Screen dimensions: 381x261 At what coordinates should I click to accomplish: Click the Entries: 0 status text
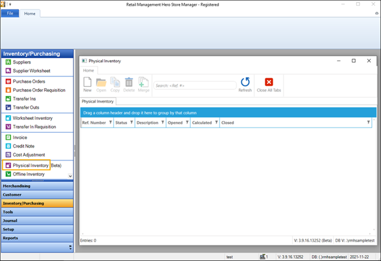click(x=88, y=240)
